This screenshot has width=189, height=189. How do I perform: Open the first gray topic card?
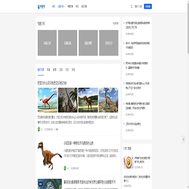point(47,43)
